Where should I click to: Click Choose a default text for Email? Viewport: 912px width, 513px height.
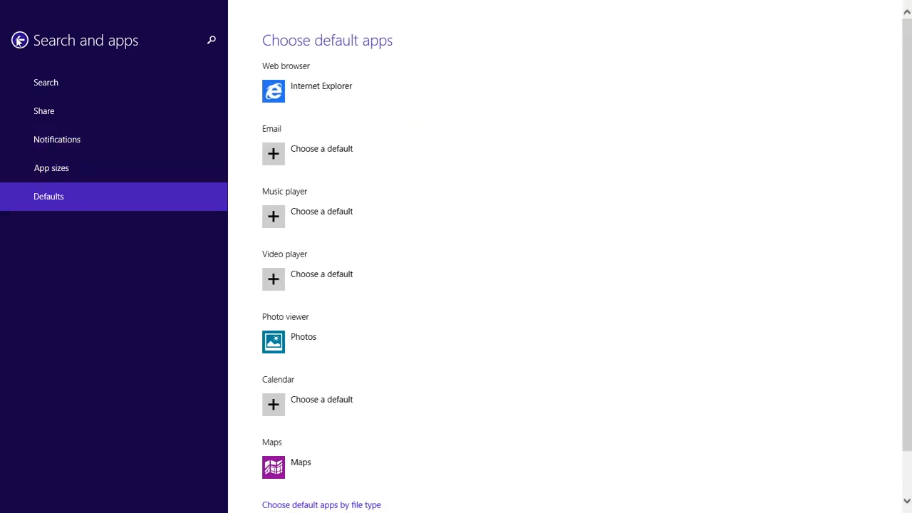[321, 149]
